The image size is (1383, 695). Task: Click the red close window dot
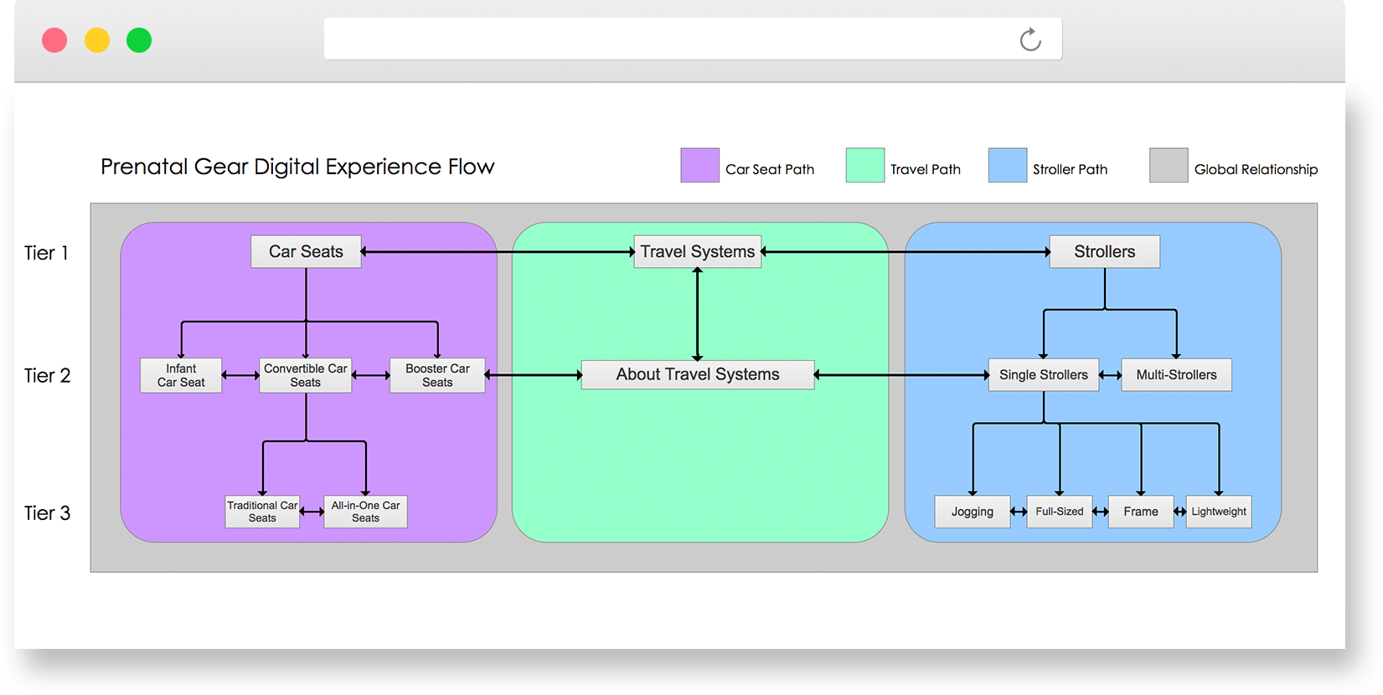click(x=54, y=40)
